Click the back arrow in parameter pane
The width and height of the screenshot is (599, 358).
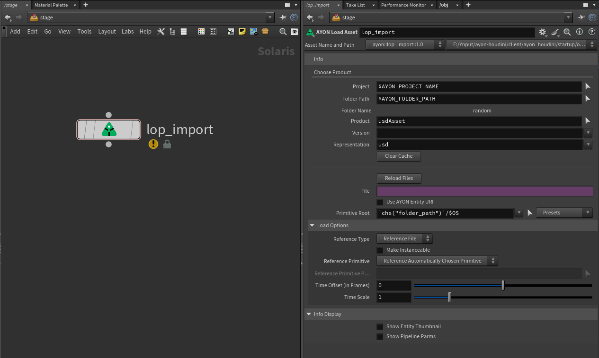click(x=310, y=17)
